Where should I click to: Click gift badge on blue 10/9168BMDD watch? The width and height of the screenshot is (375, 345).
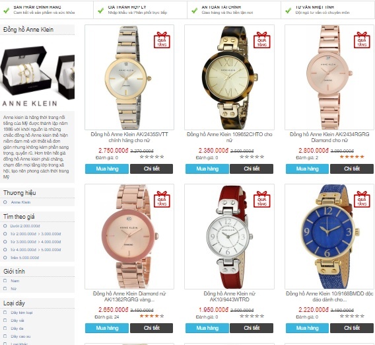[362, 199]
